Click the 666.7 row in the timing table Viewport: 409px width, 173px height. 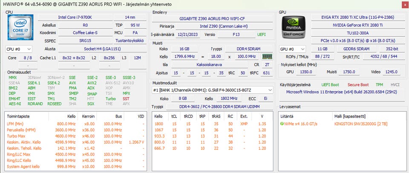coord(212,148)
